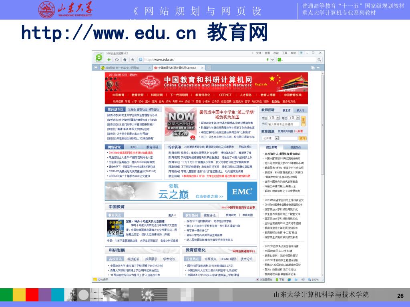Click the 更多>> link in 教育关注
Image resolution: width=410 pixels, height=307 pixels.
[x=172, y=215]
